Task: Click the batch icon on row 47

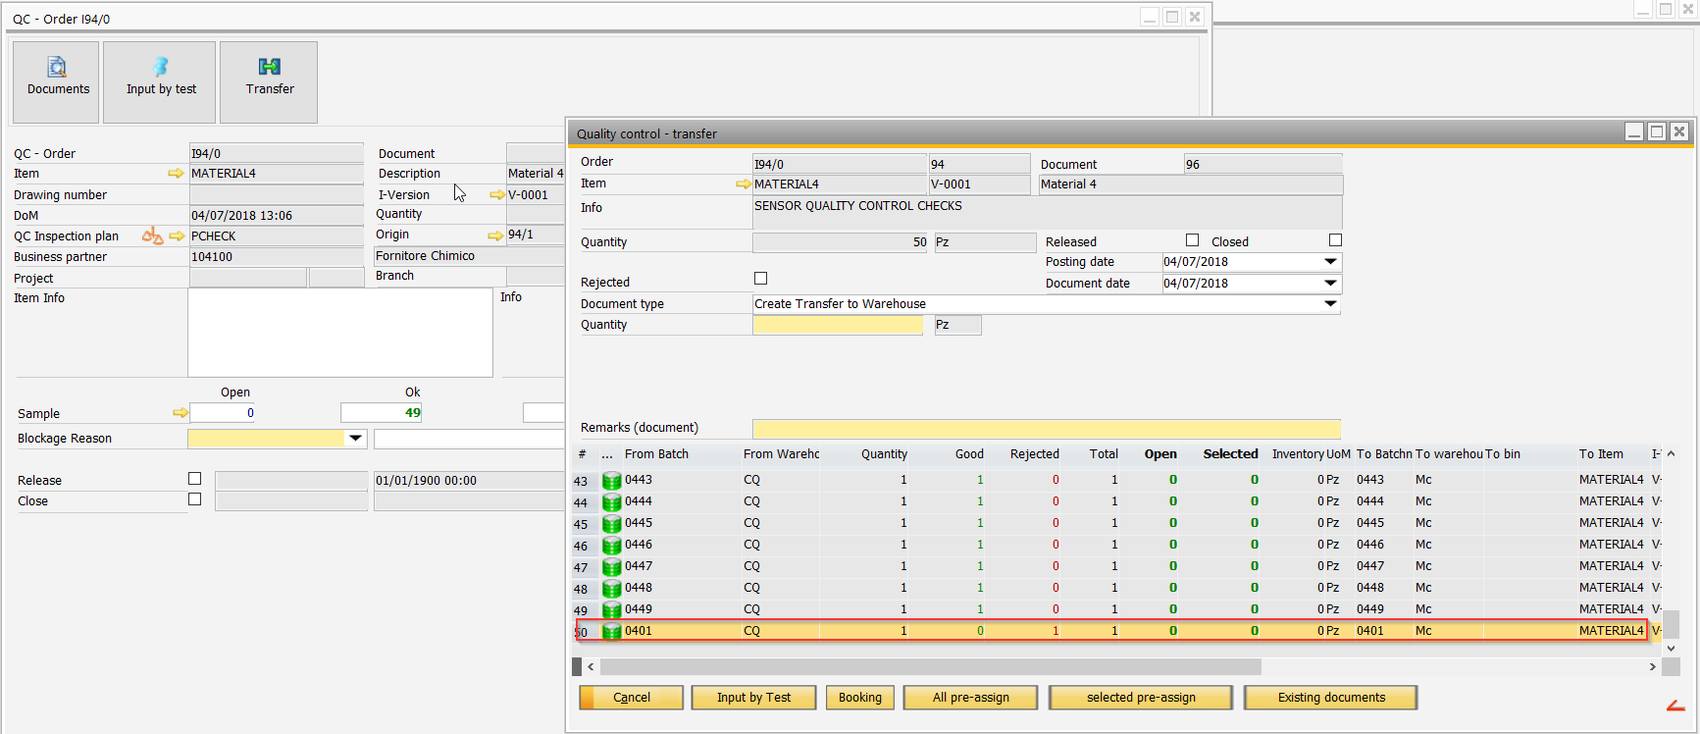Action: [612, 567]
